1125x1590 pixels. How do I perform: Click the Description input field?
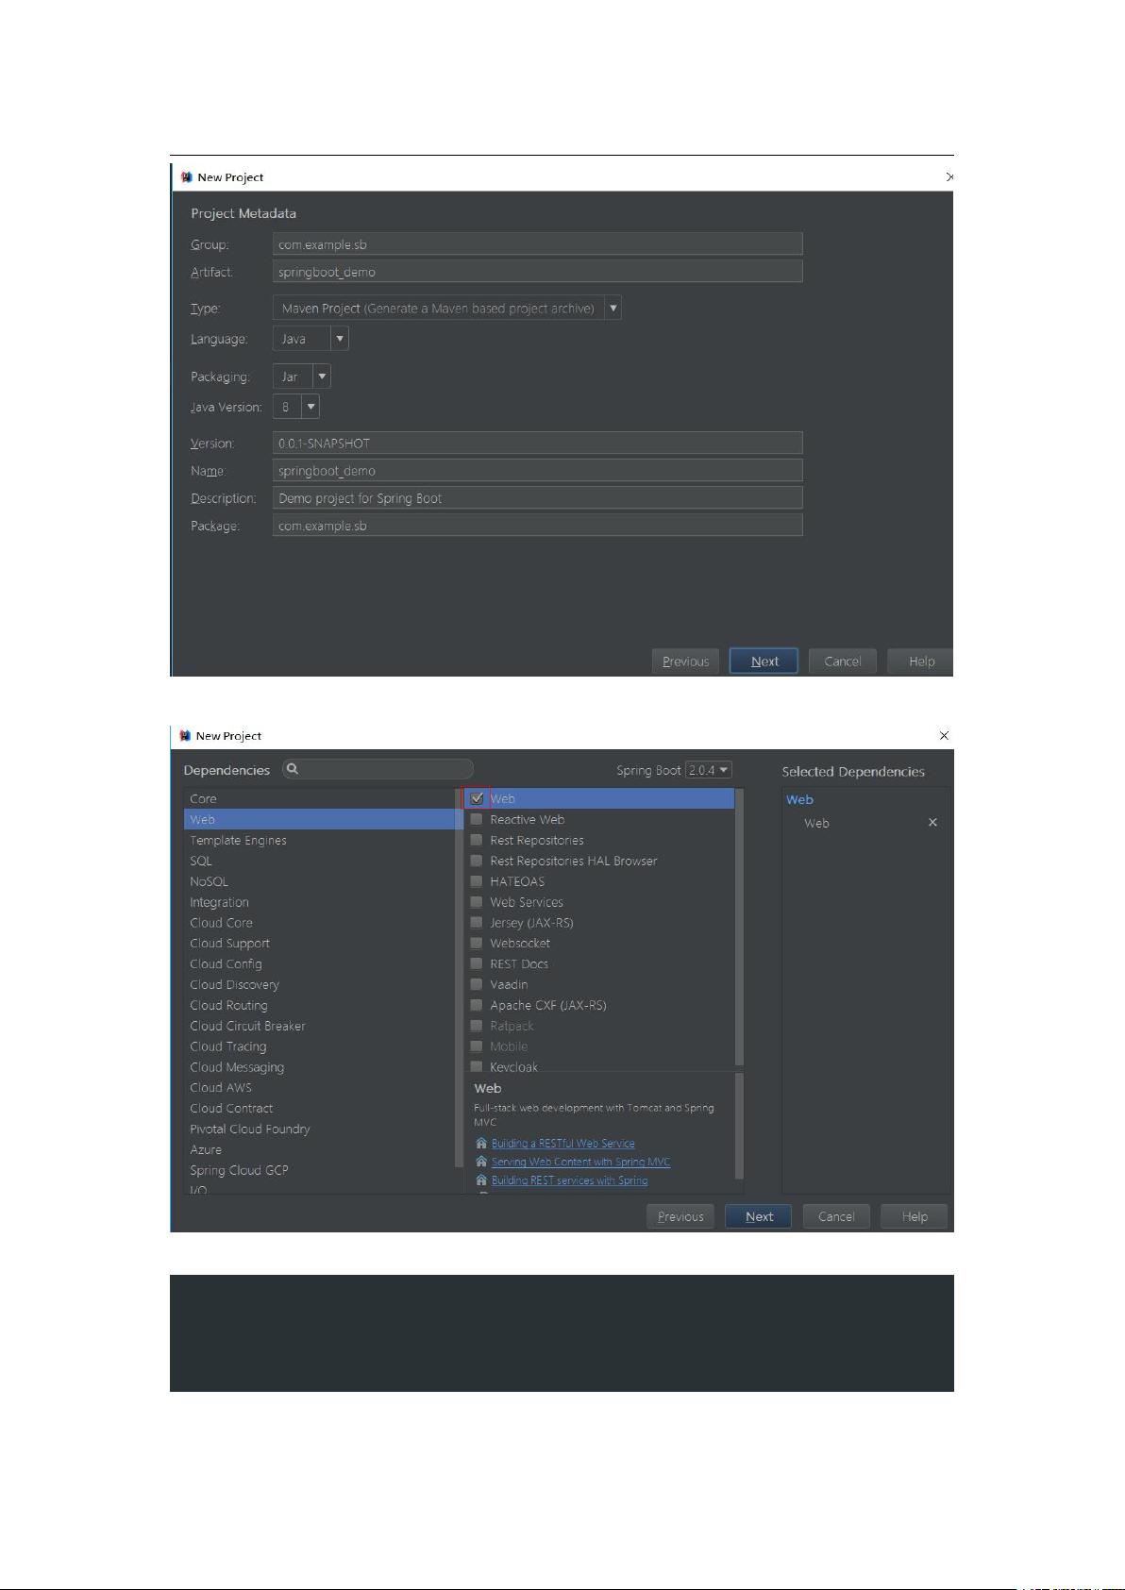[x=538, y=497]
